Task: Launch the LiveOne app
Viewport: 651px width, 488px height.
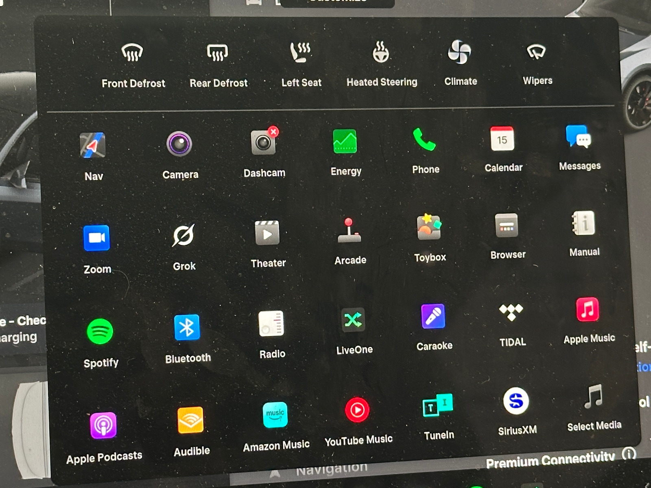Action: click(x=353, y=320)
